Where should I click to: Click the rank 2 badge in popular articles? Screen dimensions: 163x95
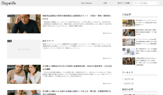(x=124, y=30)
